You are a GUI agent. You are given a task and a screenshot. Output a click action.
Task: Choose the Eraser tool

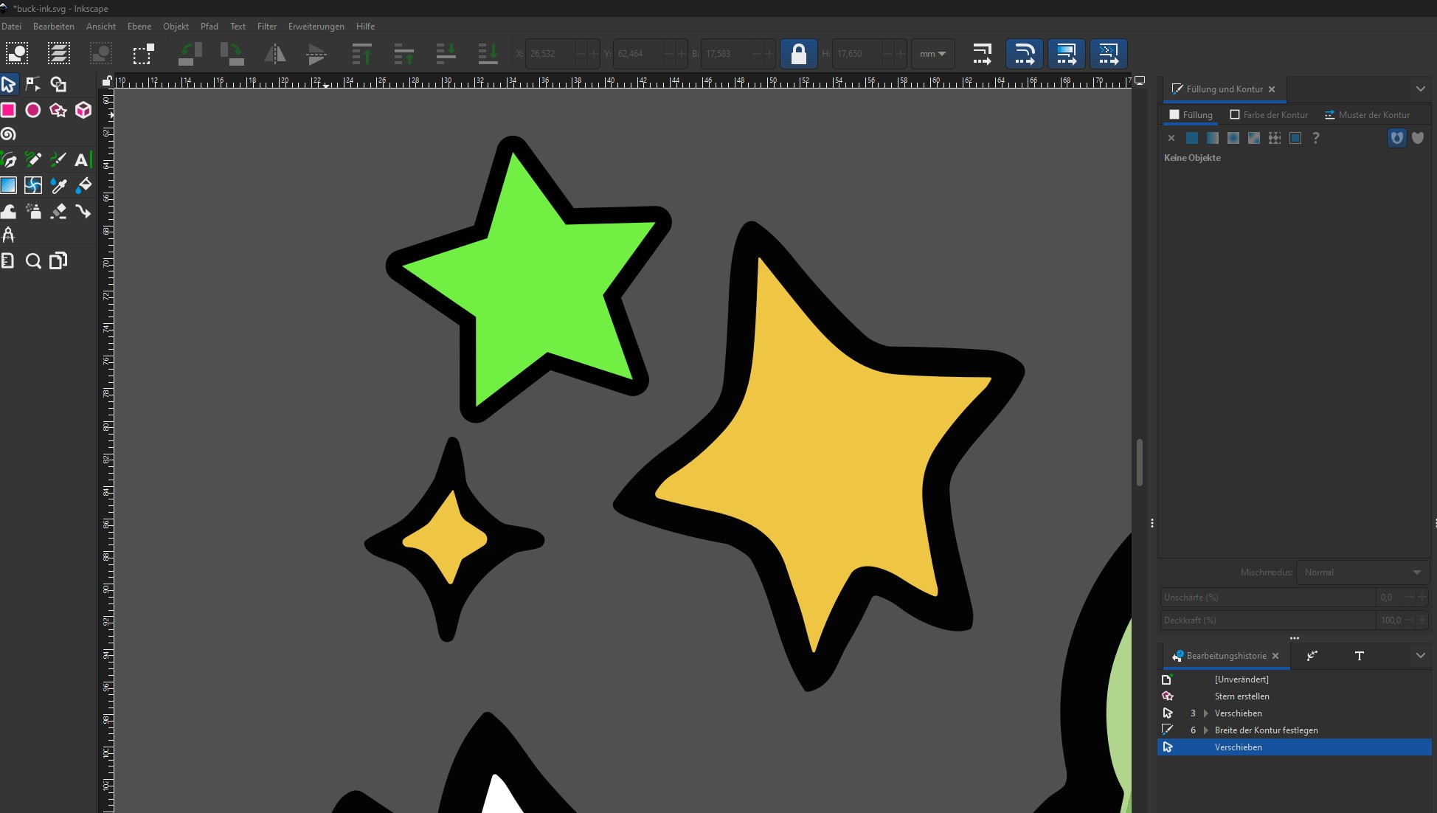(x=58, y=212)
